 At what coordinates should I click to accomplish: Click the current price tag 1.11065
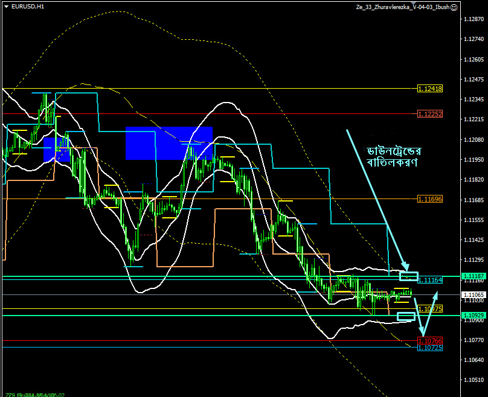click(474, 294)
